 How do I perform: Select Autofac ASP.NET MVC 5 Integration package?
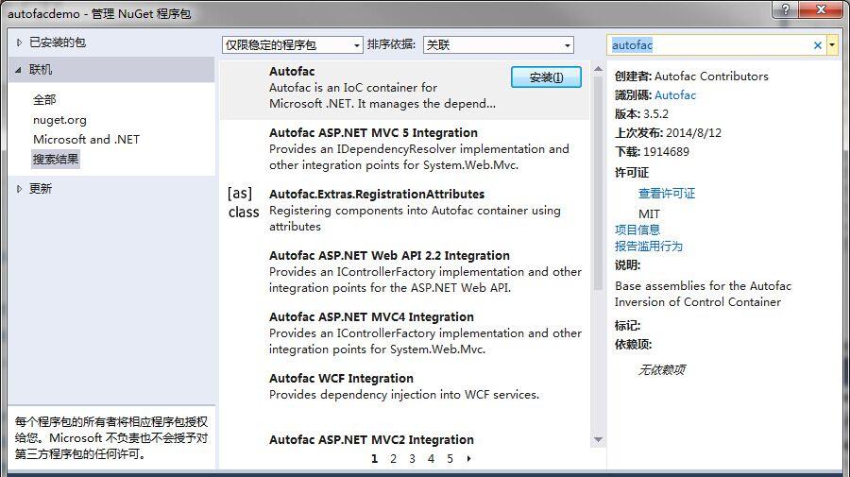click(x=404, y=149)
